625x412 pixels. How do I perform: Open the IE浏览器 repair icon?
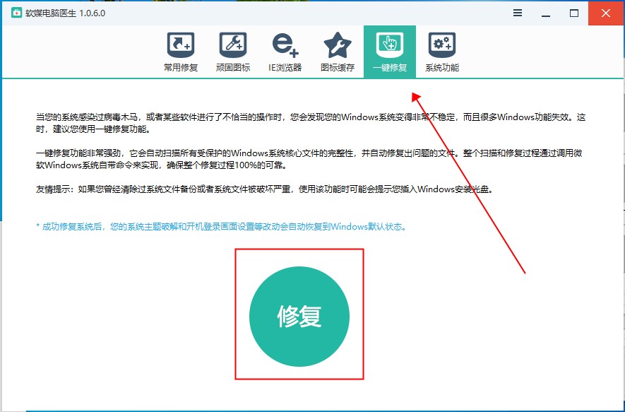pos(285,45)
